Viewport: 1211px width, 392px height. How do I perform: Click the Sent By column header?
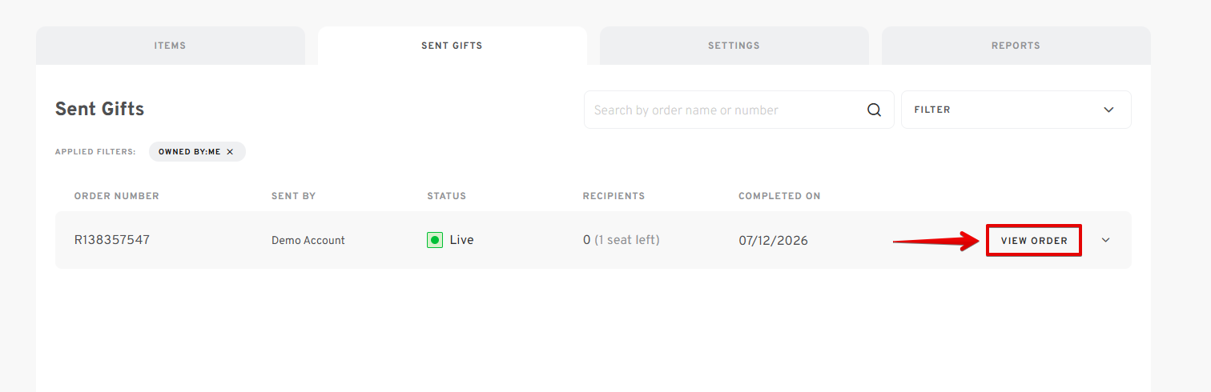point(293,196)
